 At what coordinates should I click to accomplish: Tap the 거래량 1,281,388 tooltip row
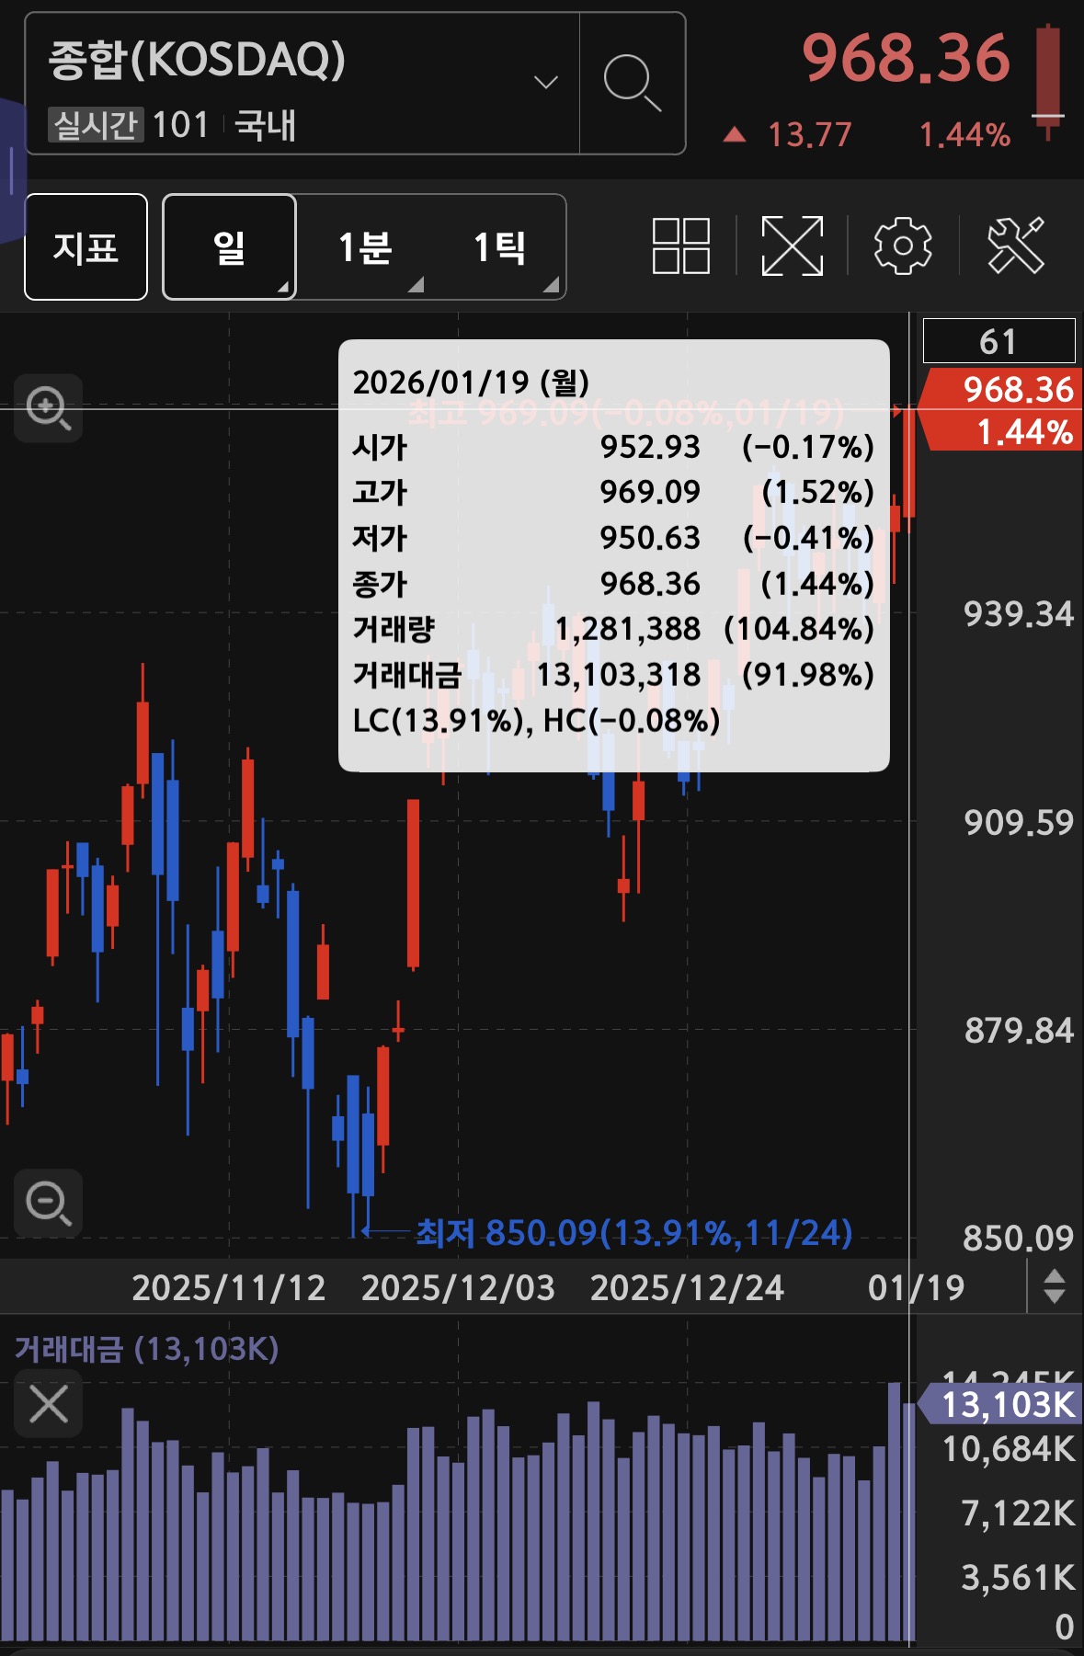[x=613, y=630]
